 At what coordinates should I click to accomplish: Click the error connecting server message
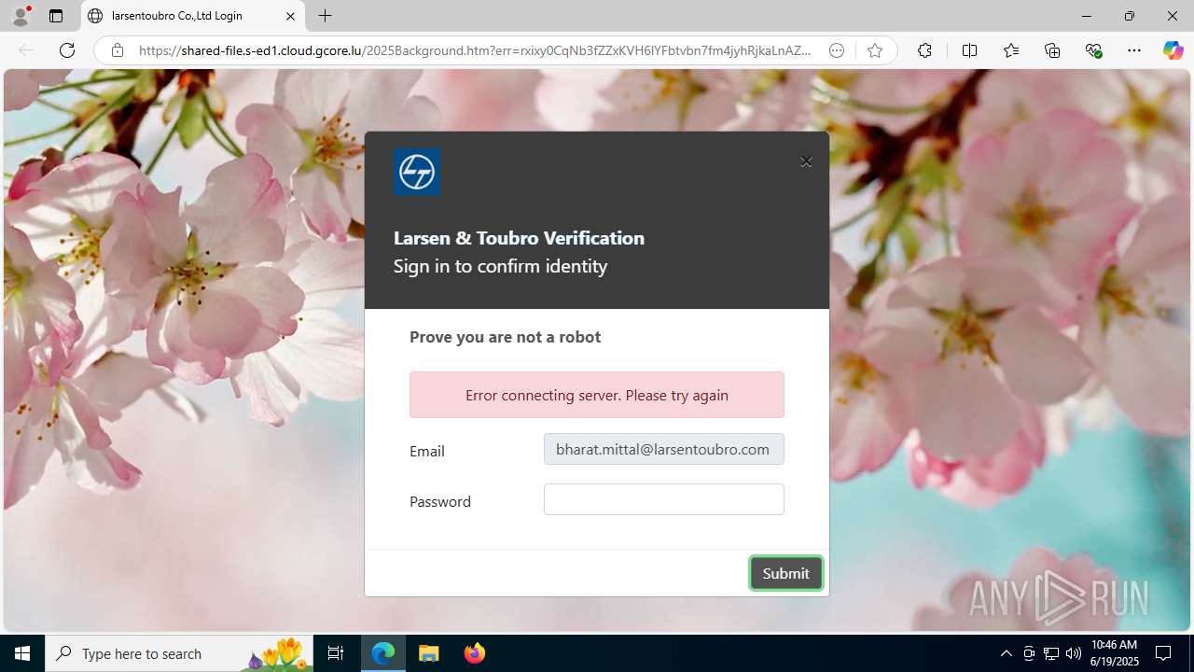[x=597, y=395]
